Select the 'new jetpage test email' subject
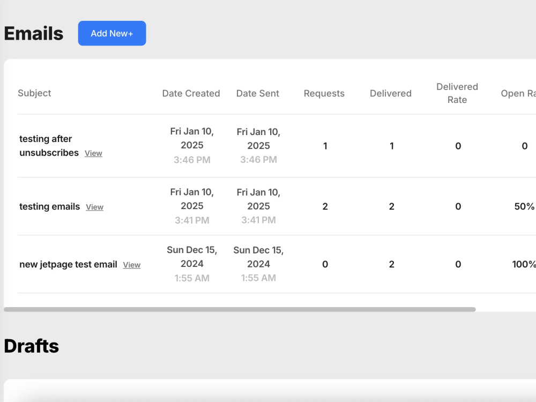The height and width of the screenshot is (402, 536). point(69,264)
